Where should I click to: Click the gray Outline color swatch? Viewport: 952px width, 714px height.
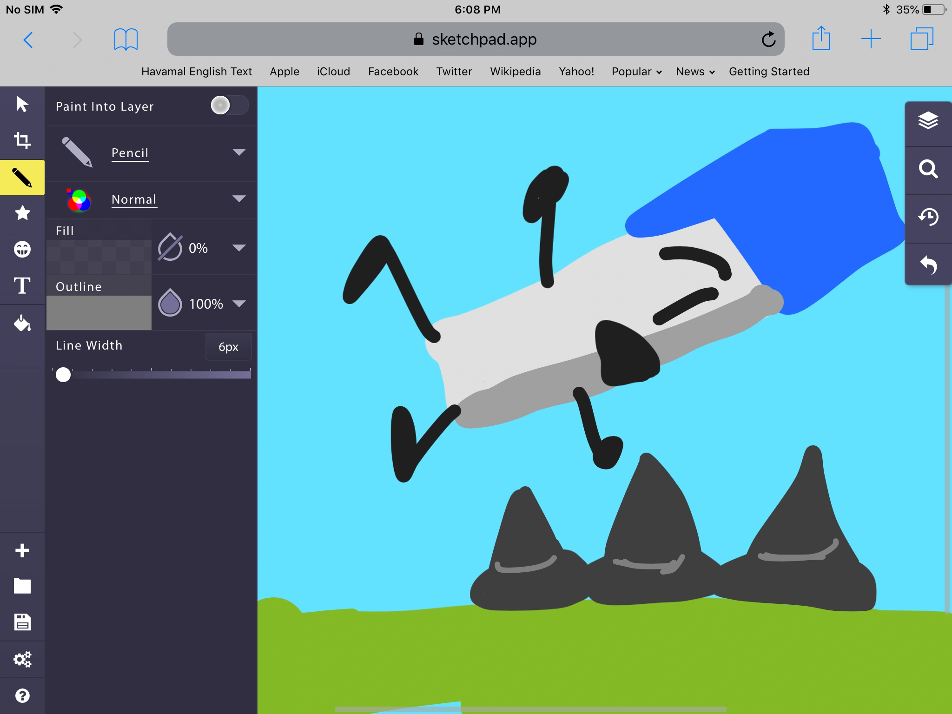[x=99, y=312]
